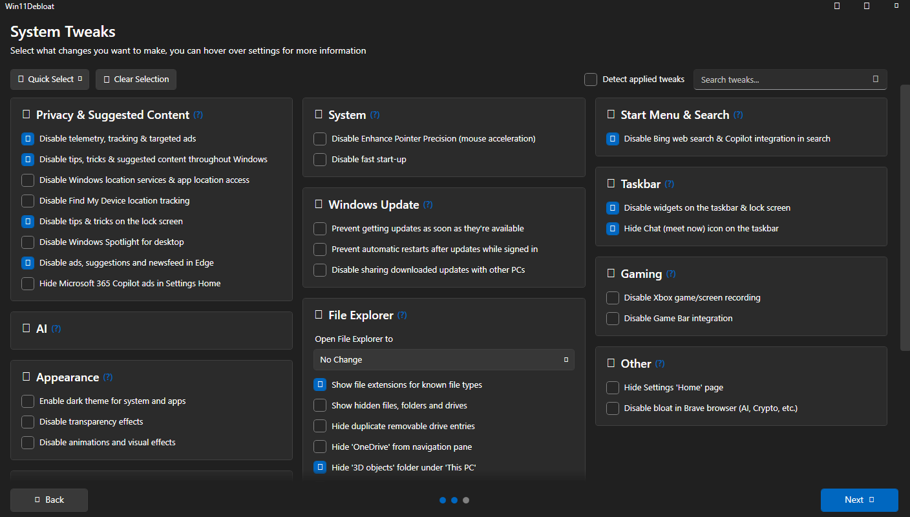This screenshot has height=517, width=910.
Task: Open the Other section help icon
Action: [660, 364]
